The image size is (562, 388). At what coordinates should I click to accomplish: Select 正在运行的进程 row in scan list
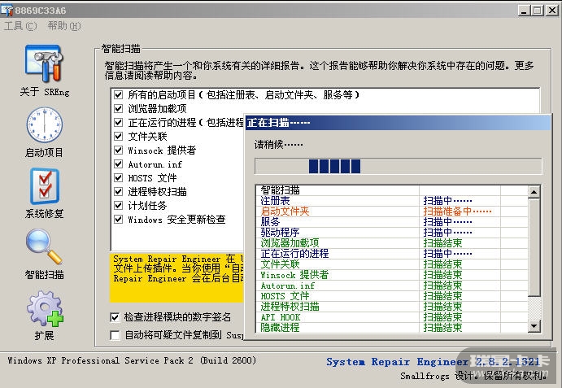pos(393,254)
